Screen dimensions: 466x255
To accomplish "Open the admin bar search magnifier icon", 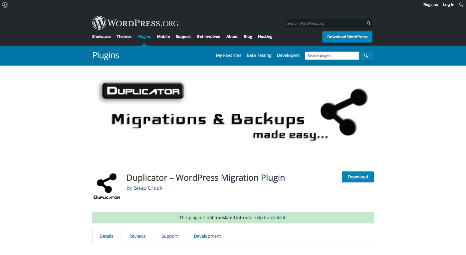I will [461, 5].
